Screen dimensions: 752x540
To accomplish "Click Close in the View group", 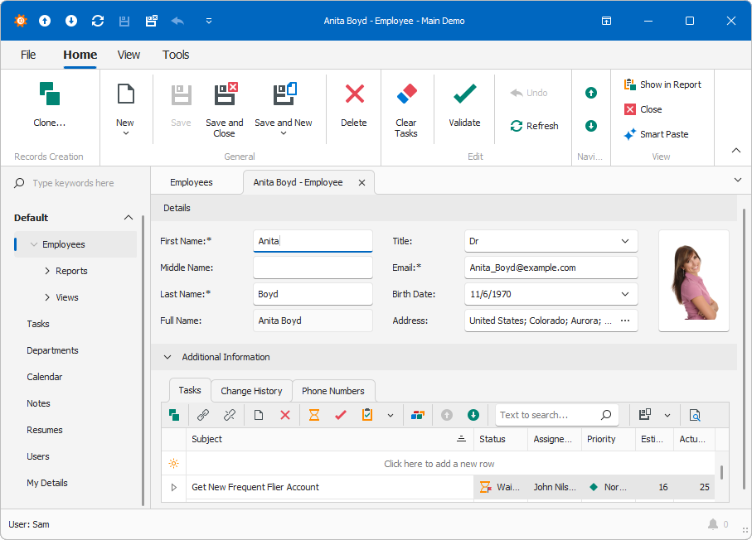I will point(643,109).
